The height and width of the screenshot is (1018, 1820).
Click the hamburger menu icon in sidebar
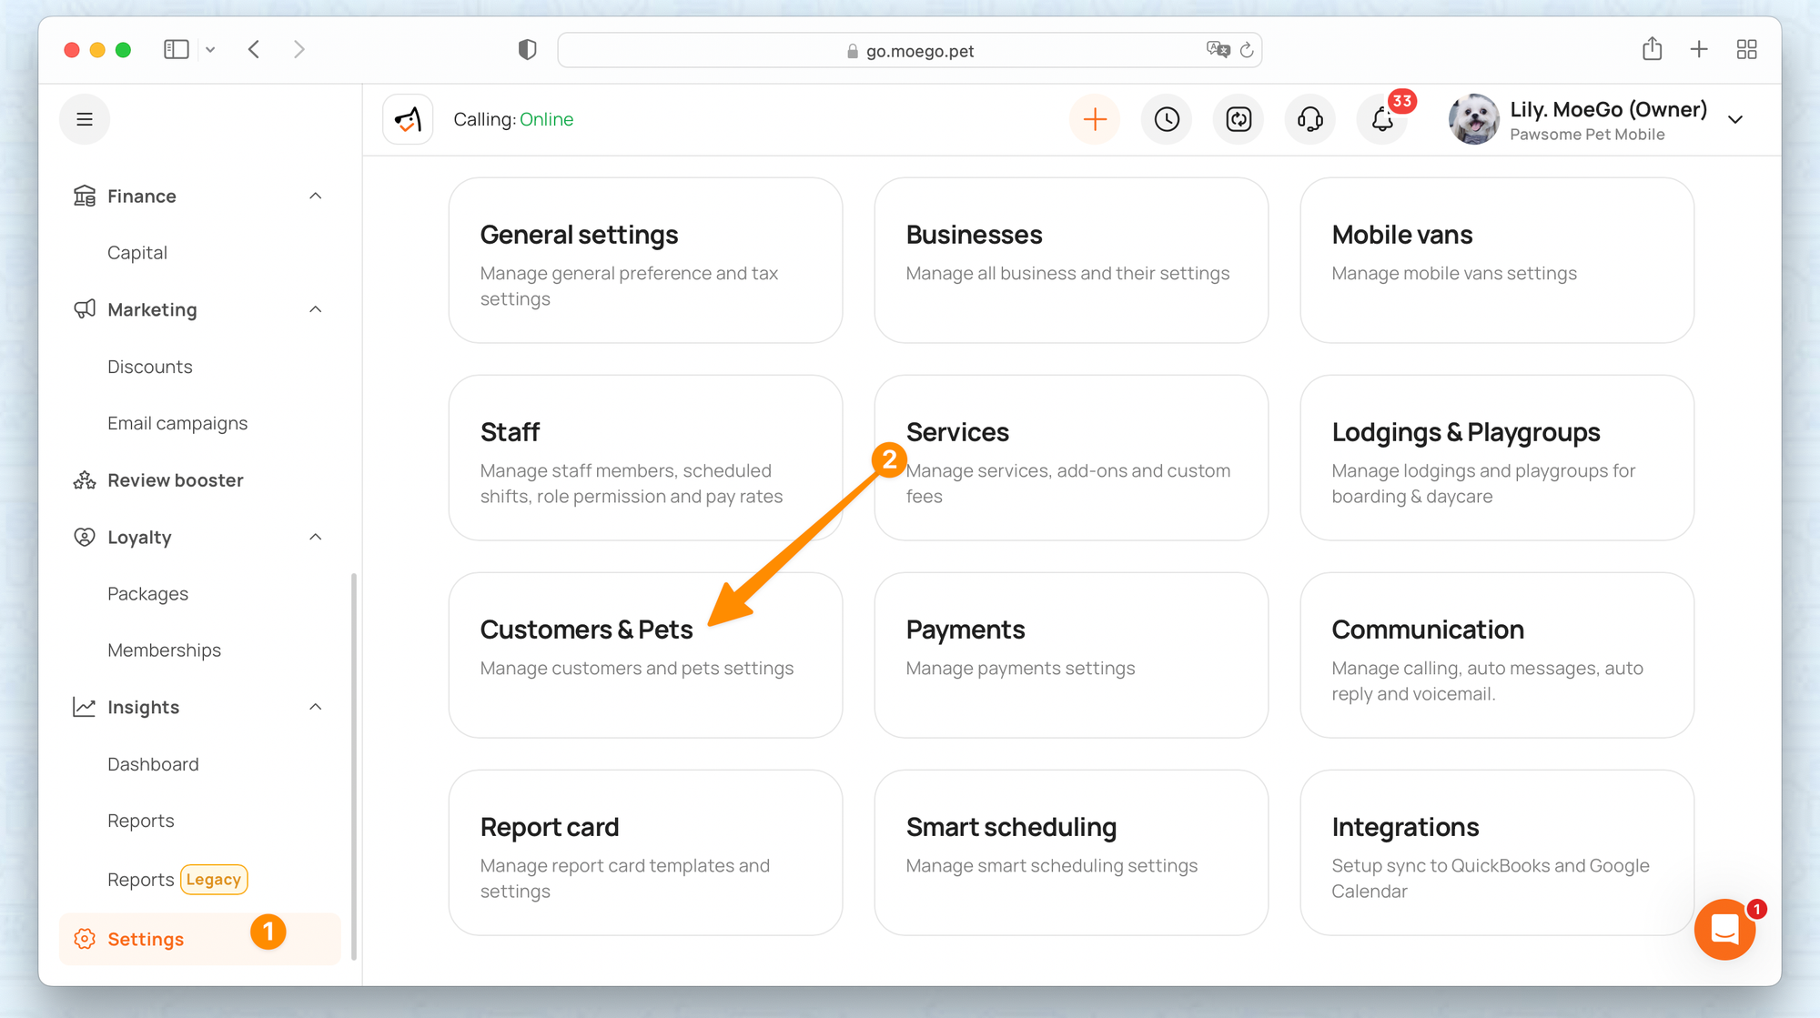[x=85, y=119]
